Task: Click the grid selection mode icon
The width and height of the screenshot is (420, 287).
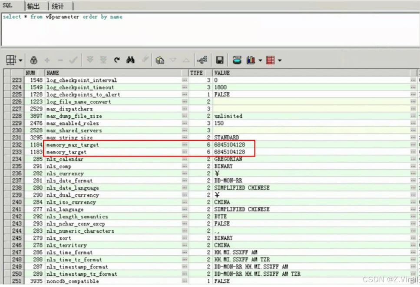Action: click(11, 60)
